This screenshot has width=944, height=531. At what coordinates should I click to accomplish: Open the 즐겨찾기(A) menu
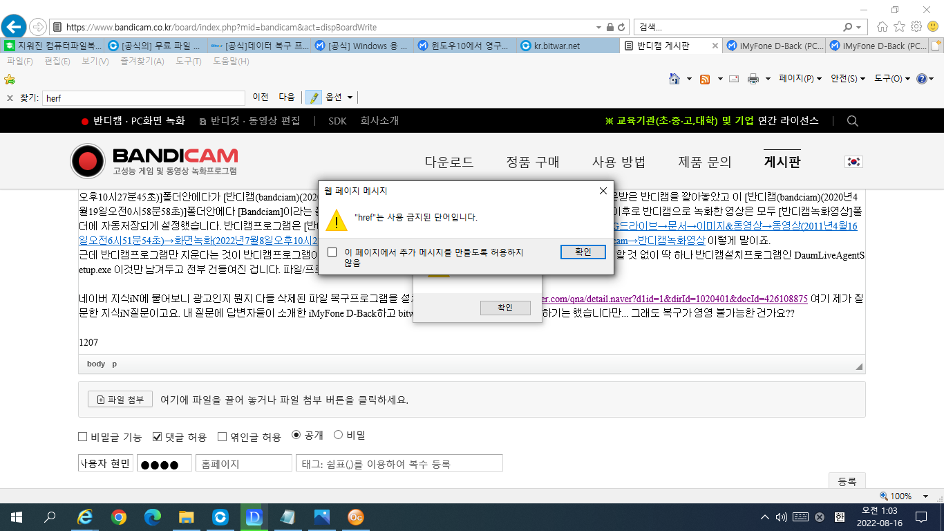pos(142,62)
